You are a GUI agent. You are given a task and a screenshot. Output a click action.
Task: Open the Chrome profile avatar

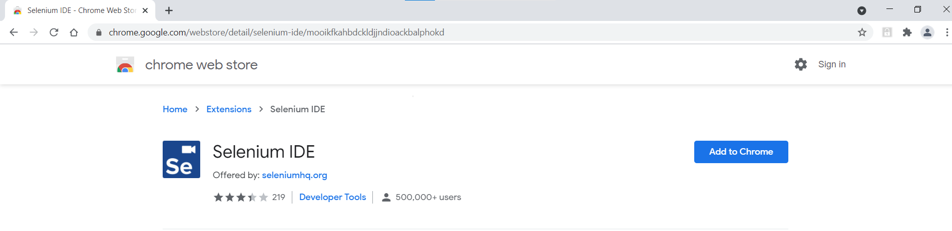[927, 32]
